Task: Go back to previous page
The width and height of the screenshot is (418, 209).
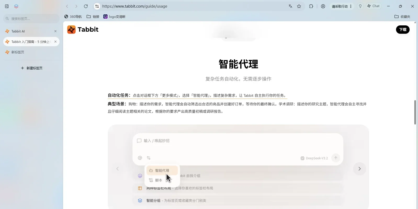Action: (x=67, y=6)
